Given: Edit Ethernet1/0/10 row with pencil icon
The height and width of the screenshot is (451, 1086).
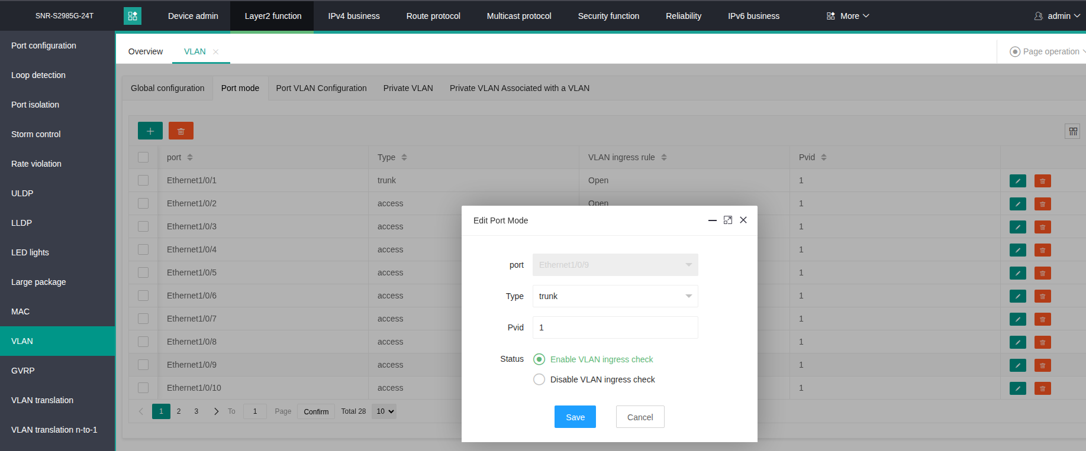Looking at the screenshot, I should [x=1018, y=388].
